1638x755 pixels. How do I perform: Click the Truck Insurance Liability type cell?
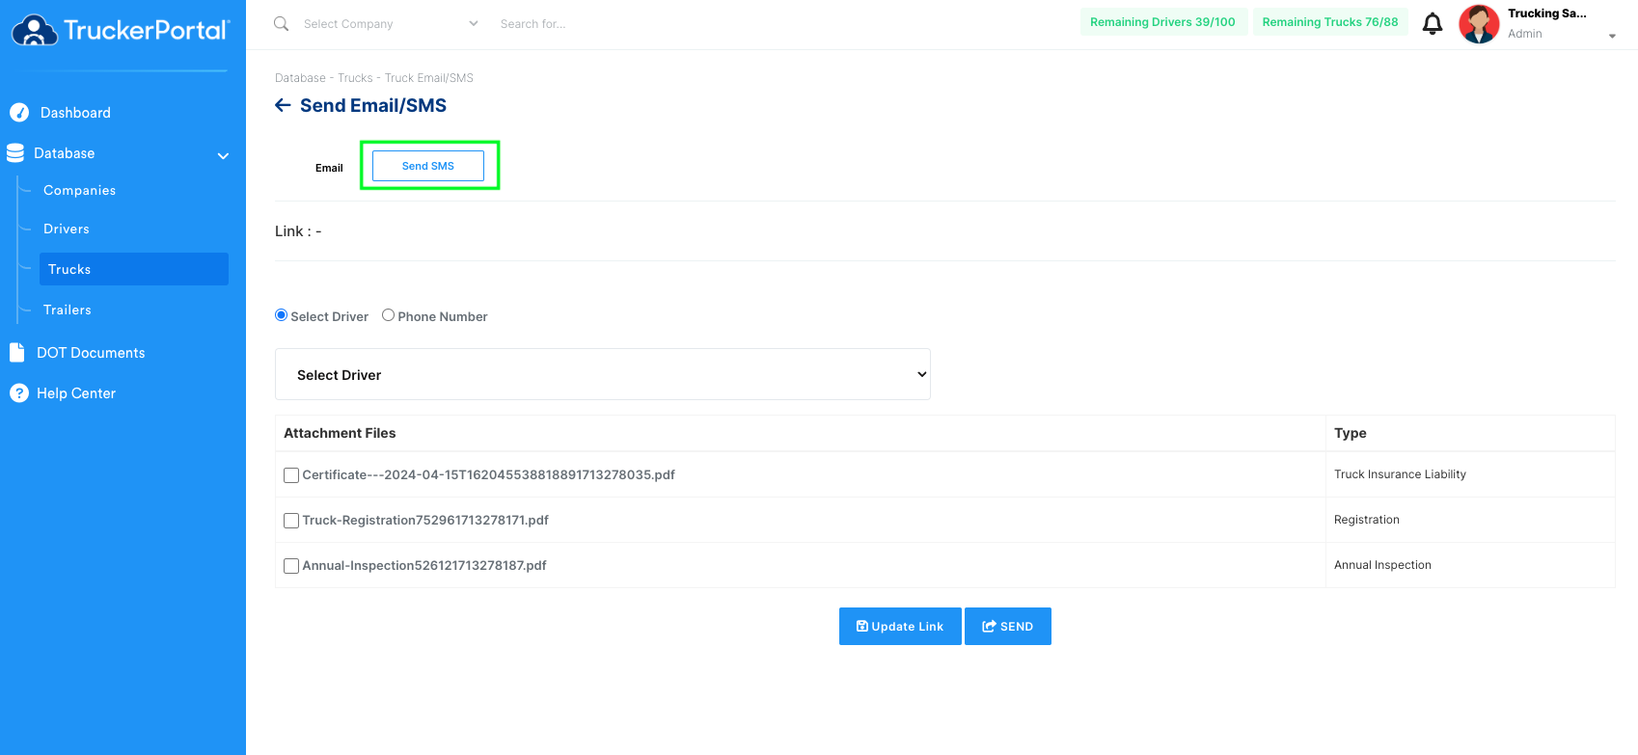pyautogui.click(x=1470, y=474)
